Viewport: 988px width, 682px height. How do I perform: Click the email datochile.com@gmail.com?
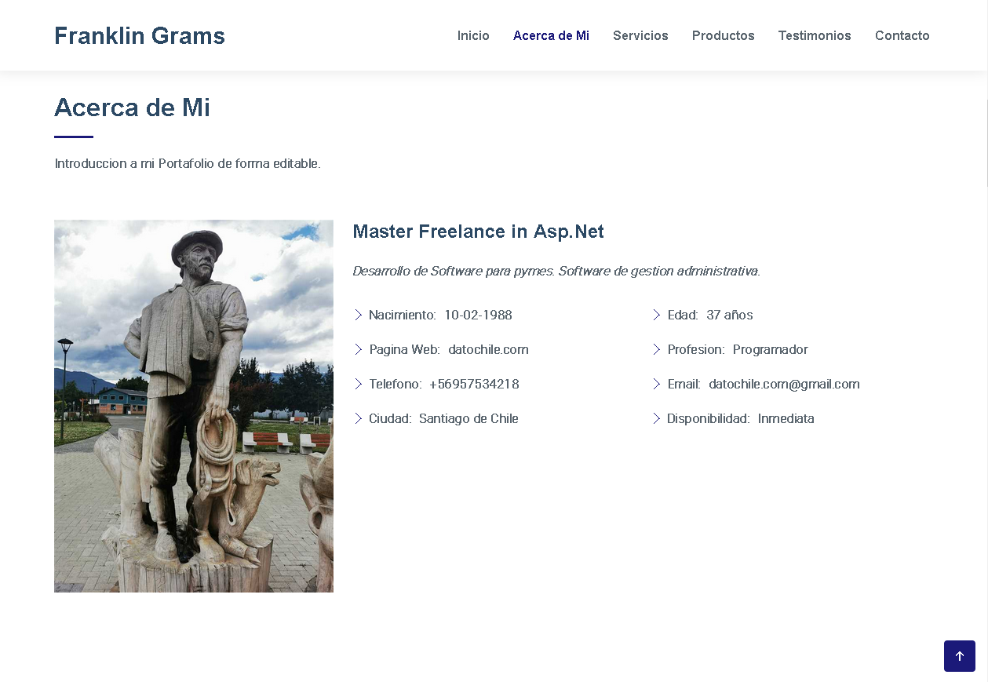[x=784, y=384]
